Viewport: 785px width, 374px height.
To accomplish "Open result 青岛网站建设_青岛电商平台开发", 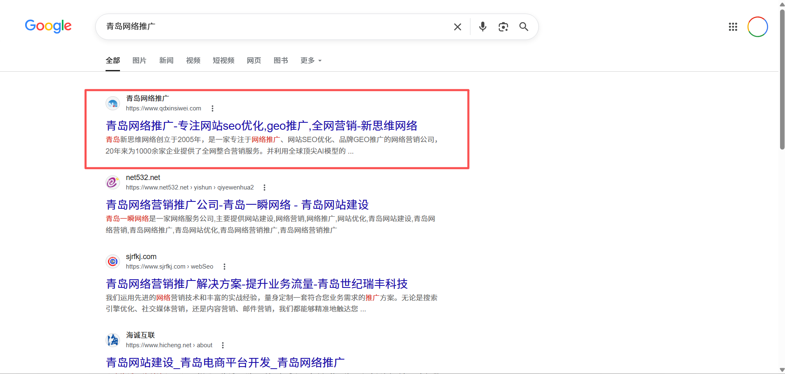I will (x=225, y=362).
